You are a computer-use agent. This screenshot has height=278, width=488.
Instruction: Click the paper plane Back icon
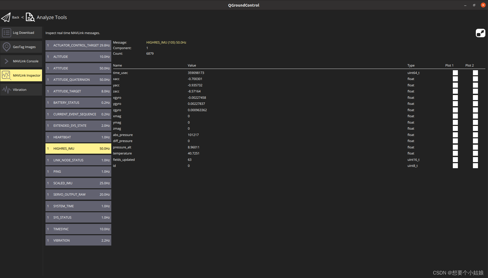point(6,17)
